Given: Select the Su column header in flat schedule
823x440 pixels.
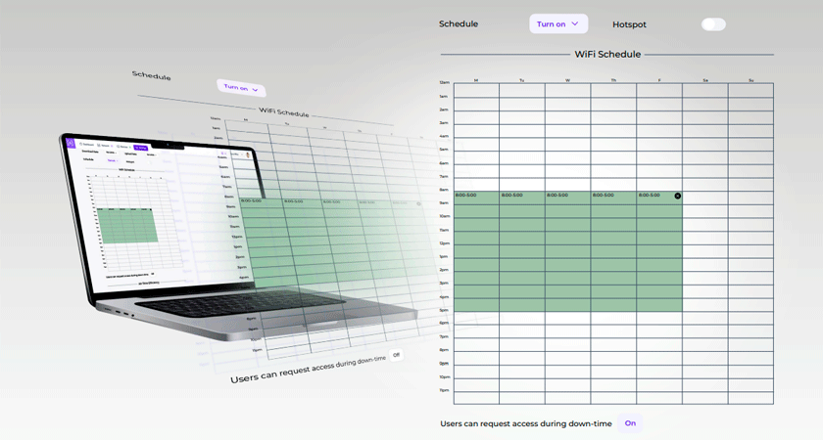Looking at the screenshot, I should tap(750, 80).
